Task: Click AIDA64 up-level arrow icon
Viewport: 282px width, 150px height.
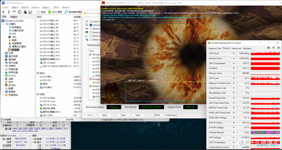Action: coord(14,12)
